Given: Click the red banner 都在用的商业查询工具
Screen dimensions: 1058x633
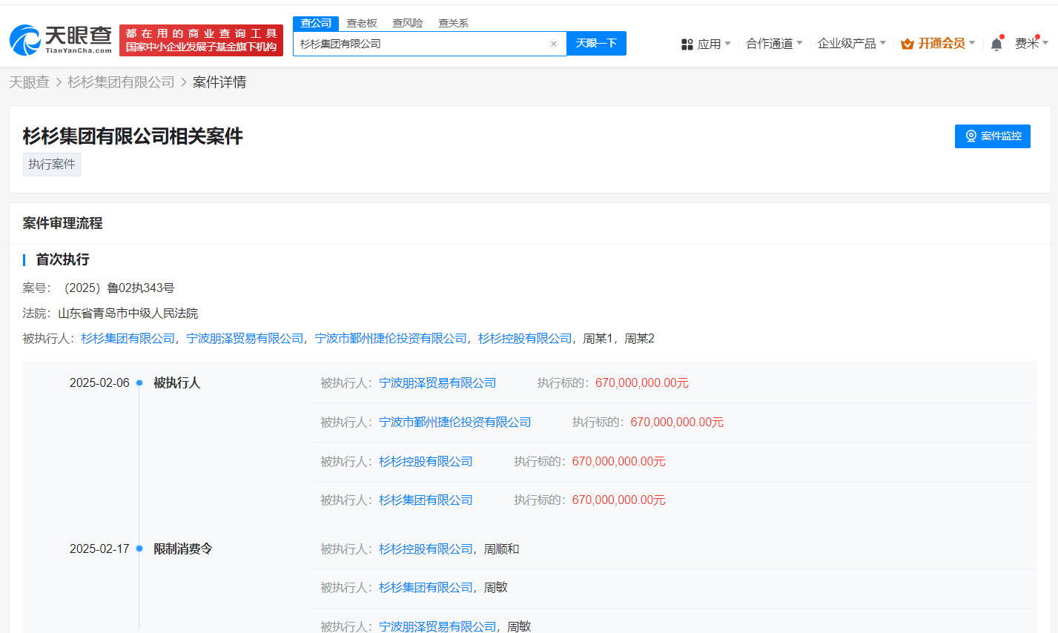Looking at the screenshot, I should pos(201,40).
